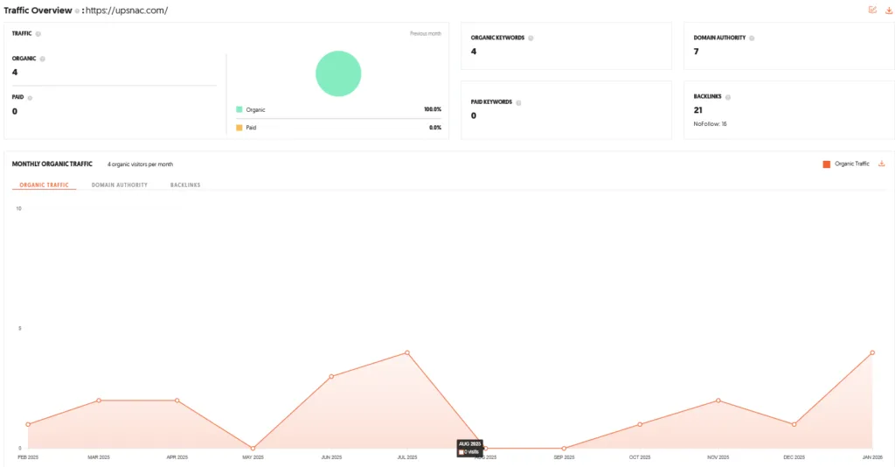Screen dimensions: 895x467
Task: Open info tooltip next to Traffic Overview title
Action: pyautogui.click(x=77, y=10)
